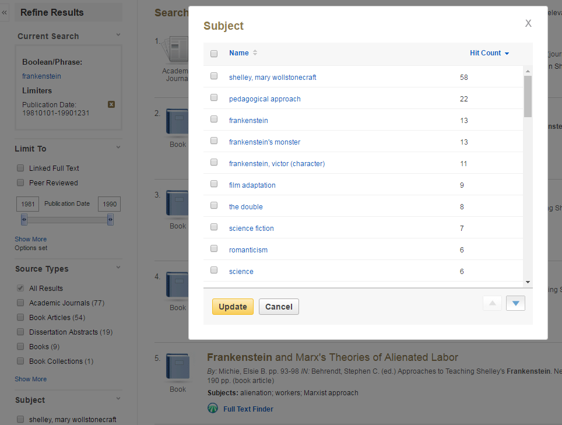Image resolution: width=562 pixels, height=425 pixels.
Task: Click the scrollbar up arrow in dialog
Action: click(x=528, y=71)
